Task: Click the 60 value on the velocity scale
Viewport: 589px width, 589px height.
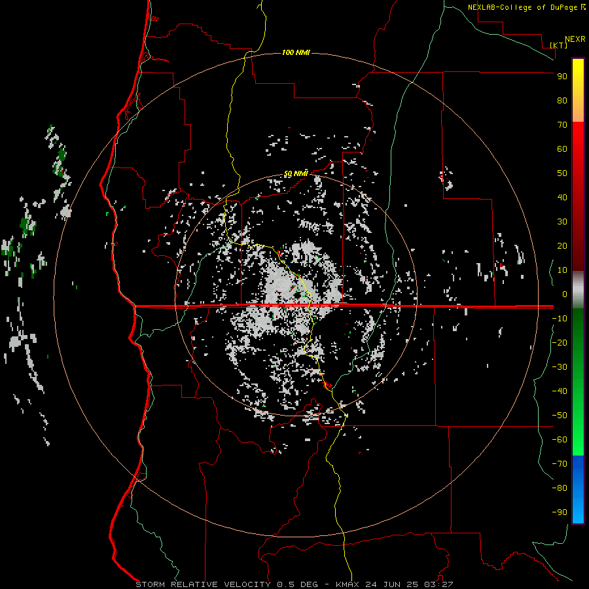Action: click(562, 149)
